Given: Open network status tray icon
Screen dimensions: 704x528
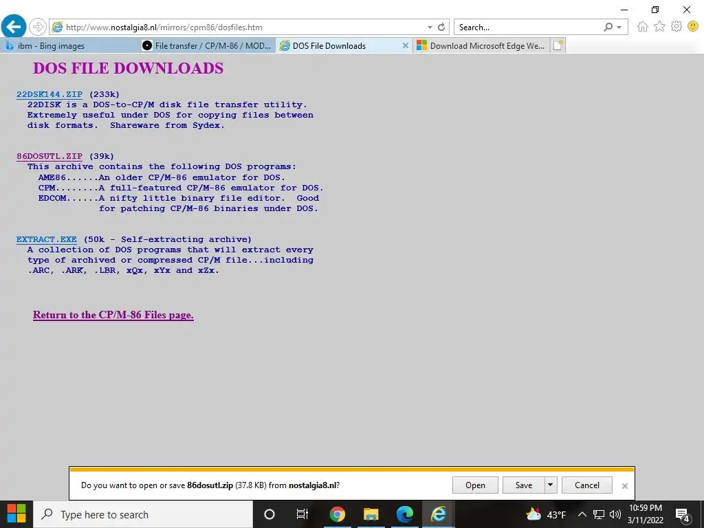Looking at the screenshot, I should [x=599, y=514].
